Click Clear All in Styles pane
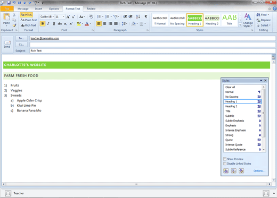The height and width of the screenshot is (198, 277). (x=242, y=87)
